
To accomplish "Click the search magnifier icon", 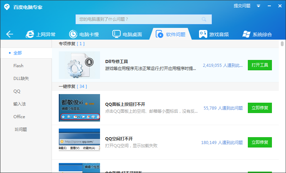I will point(204,19).
